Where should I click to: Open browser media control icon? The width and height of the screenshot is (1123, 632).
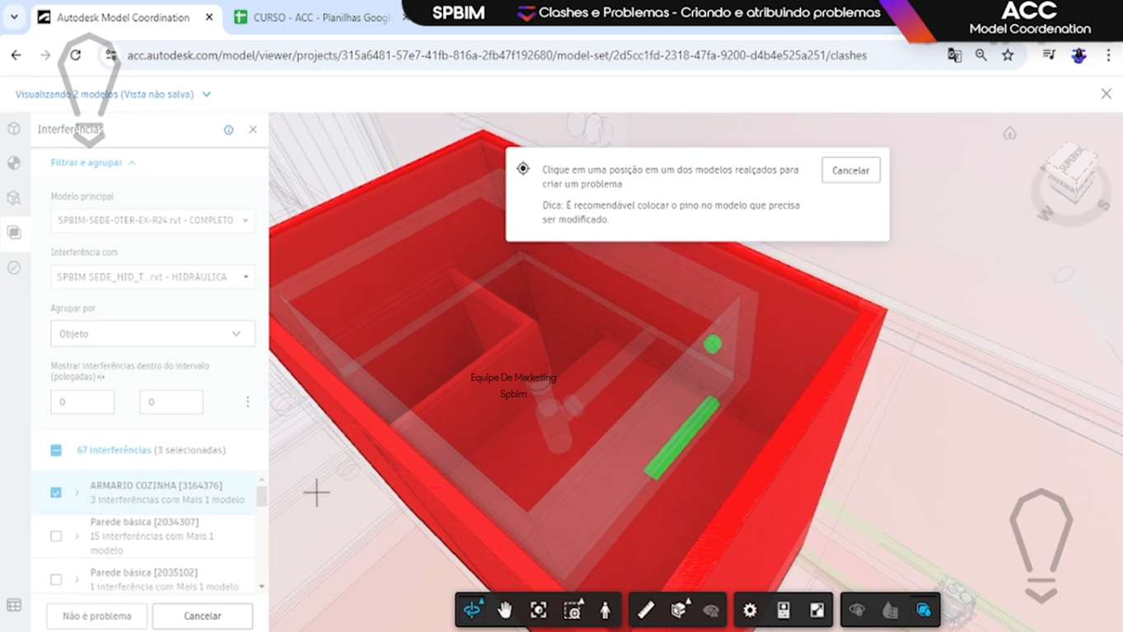[1049, 55]
